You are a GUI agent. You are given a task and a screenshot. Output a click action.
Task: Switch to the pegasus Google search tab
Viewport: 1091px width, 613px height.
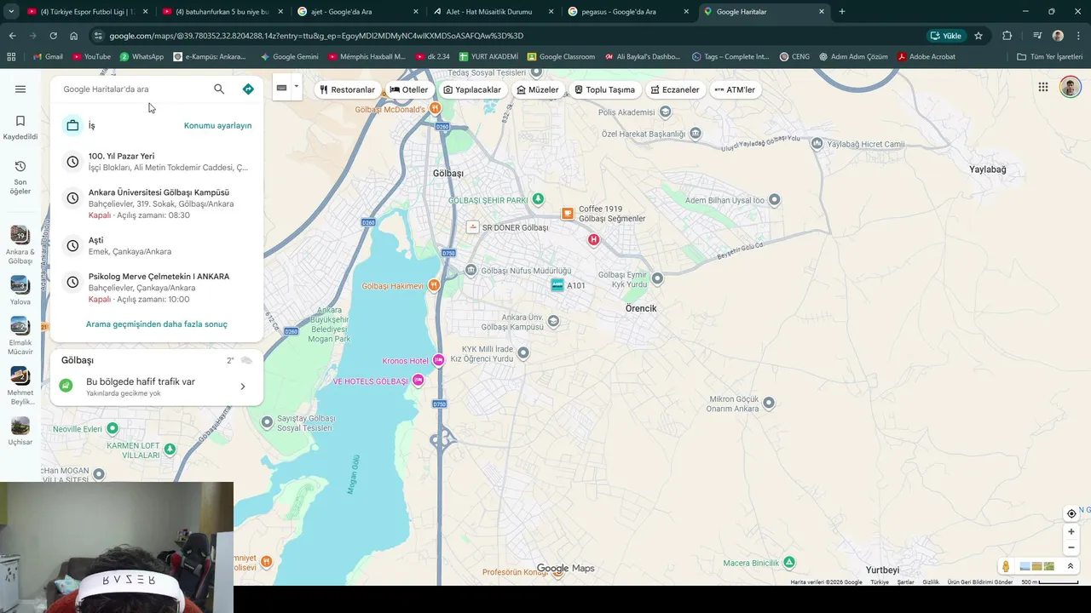(x=627, y=12)
